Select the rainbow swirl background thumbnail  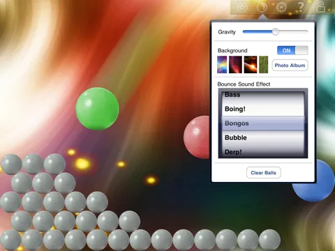point(222,65)
